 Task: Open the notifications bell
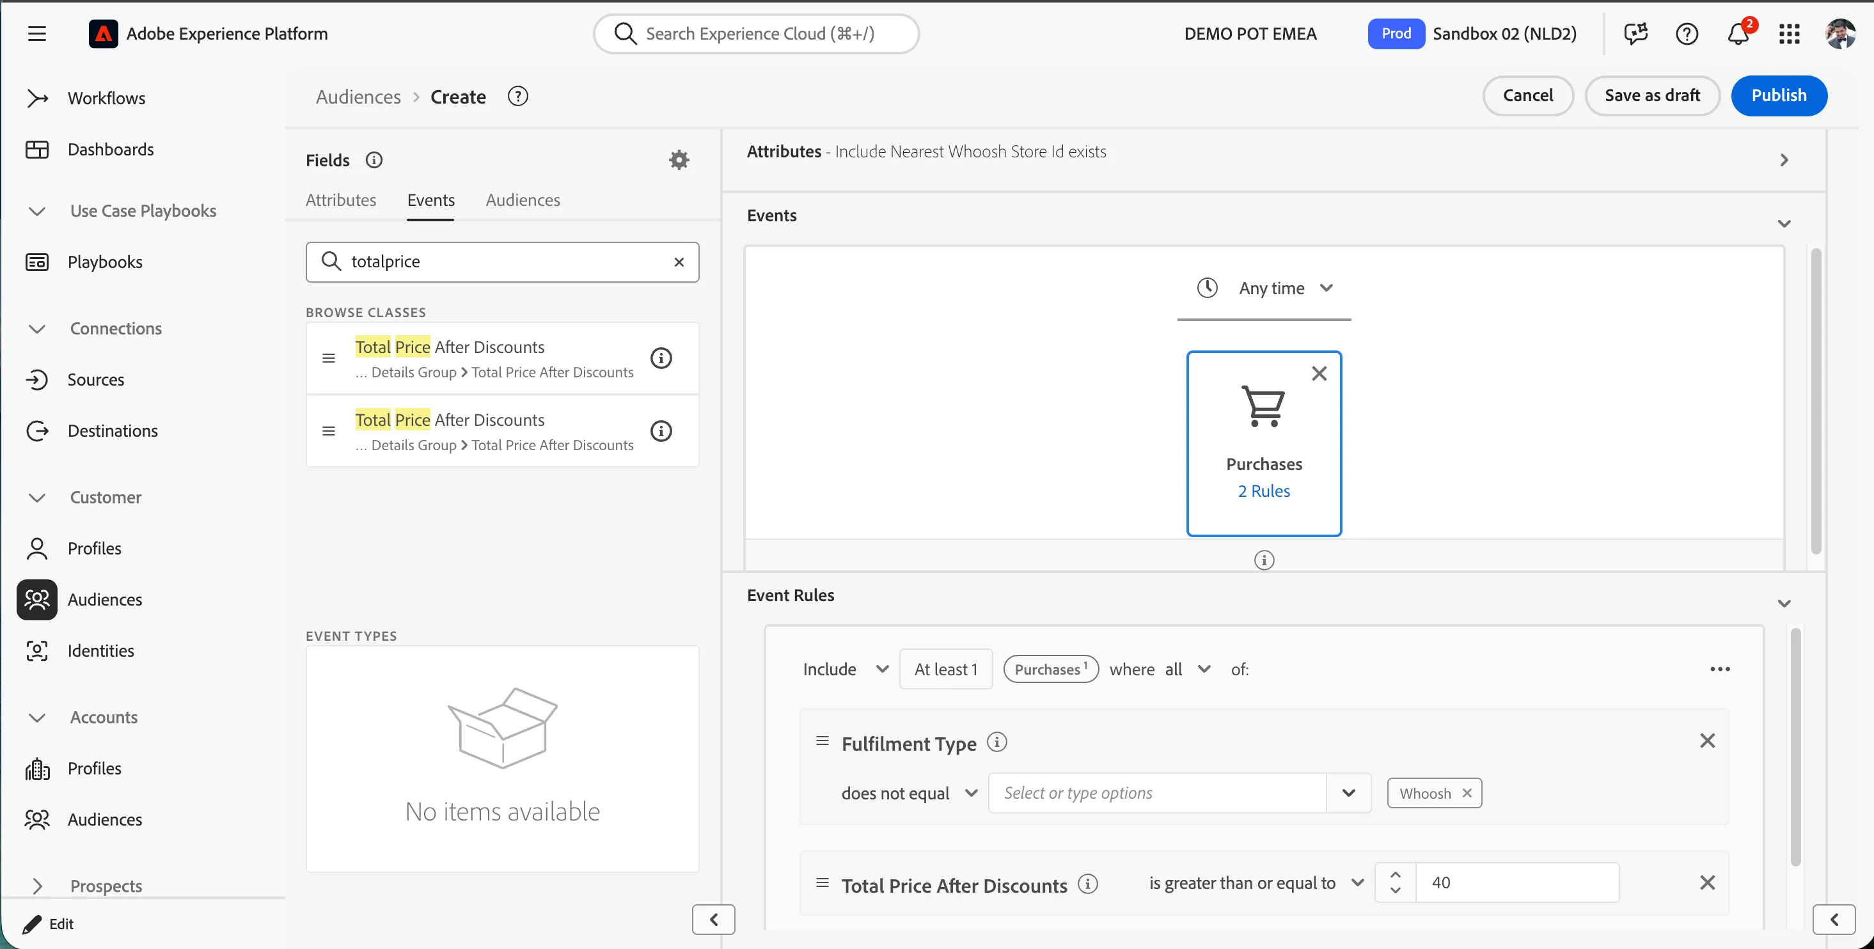1738,33
